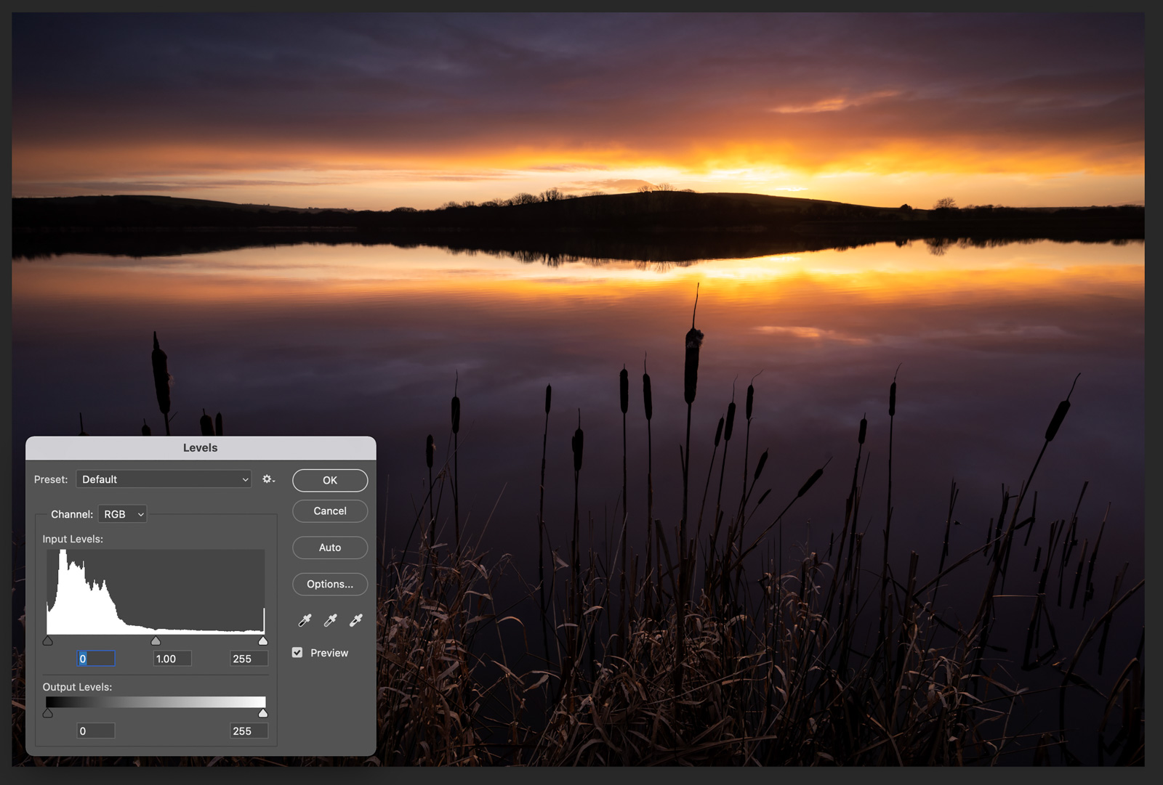
Task: Click the black input level slider triangle
Action: point(48,640)
